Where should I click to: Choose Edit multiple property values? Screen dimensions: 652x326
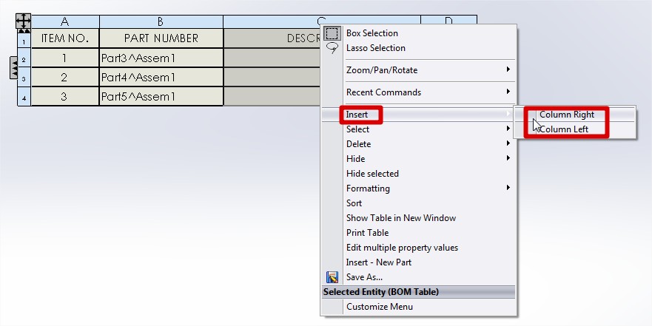402,248
